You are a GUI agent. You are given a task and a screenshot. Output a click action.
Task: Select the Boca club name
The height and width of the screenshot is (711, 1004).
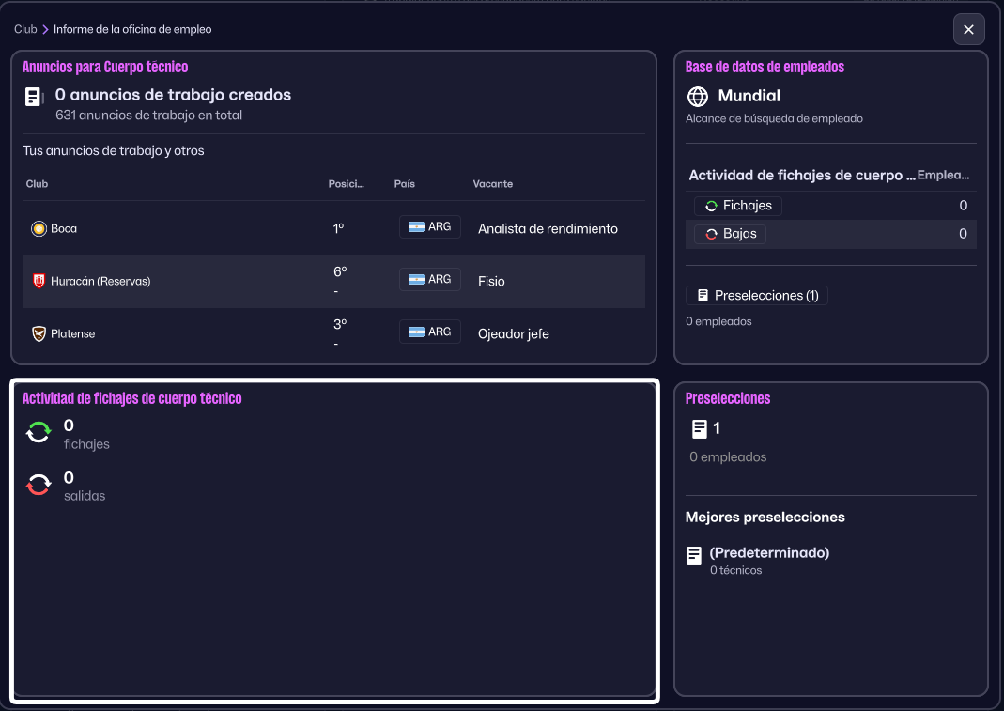point(64,228)
